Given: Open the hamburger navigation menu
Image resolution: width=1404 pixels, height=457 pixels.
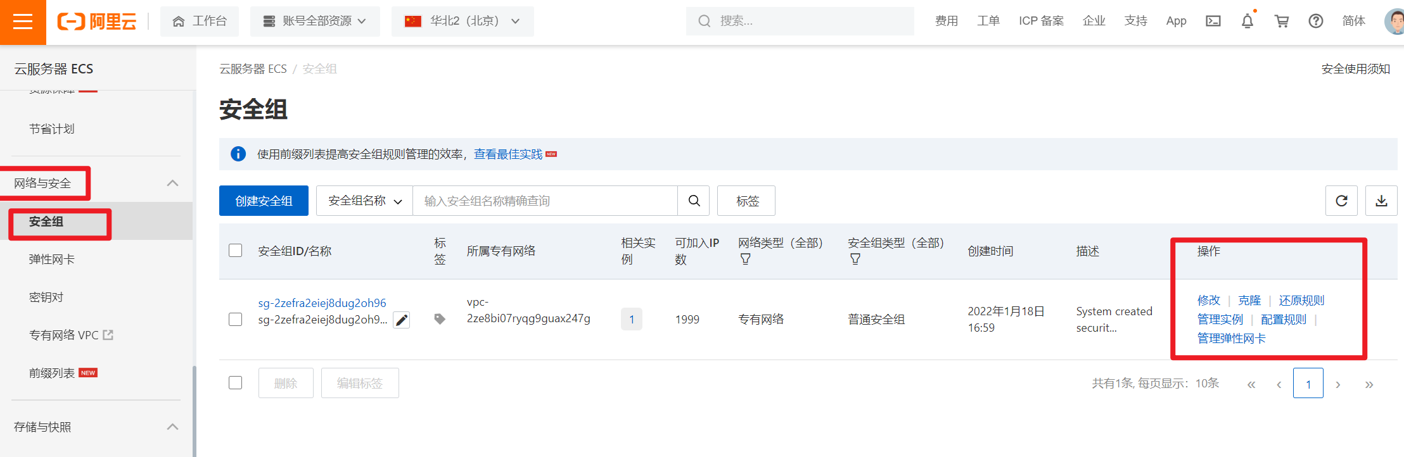Looking at the screenshot, I should [23, 22].
